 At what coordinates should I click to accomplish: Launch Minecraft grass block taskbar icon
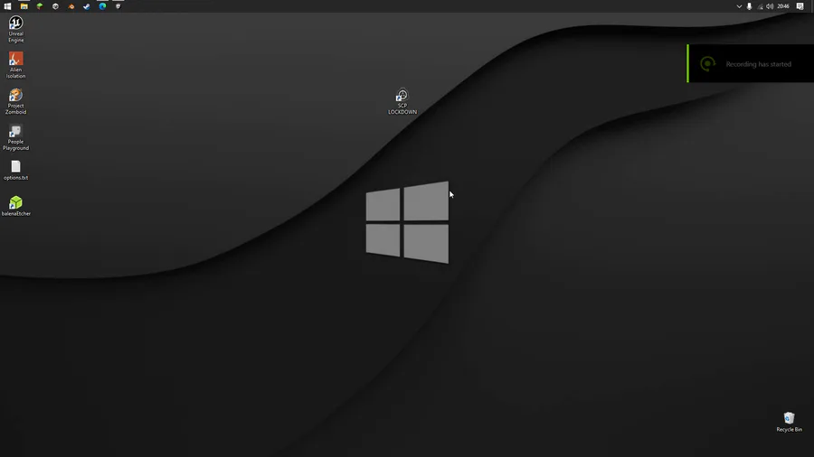pos(40,6)
